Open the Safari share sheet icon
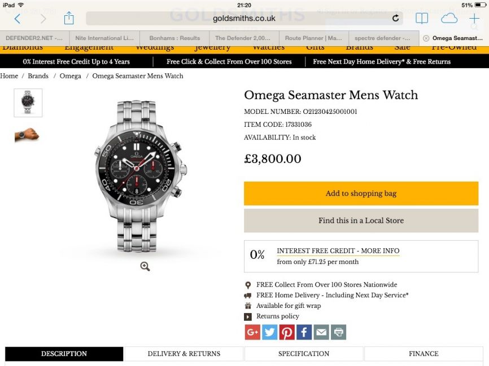This screenshot has height=366, width=489. pyautogui.click(x=69, y=19)
